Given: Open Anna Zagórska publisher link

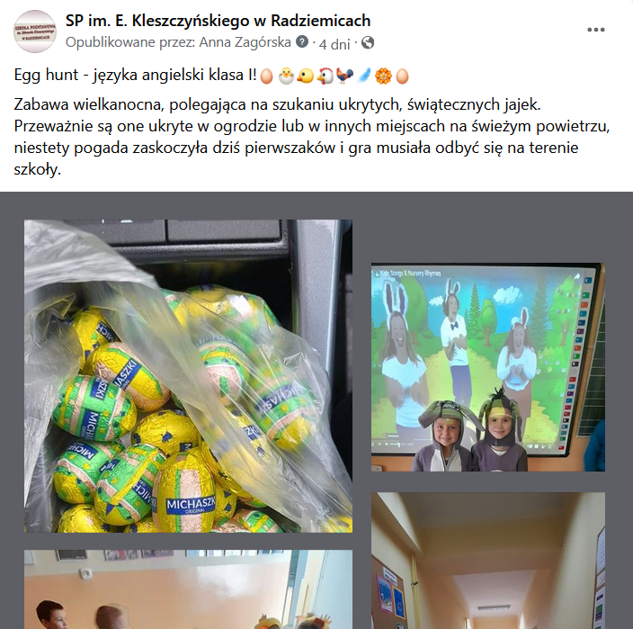Looking at the screenshot, I should pyautogui.click(x=245, y=42).
